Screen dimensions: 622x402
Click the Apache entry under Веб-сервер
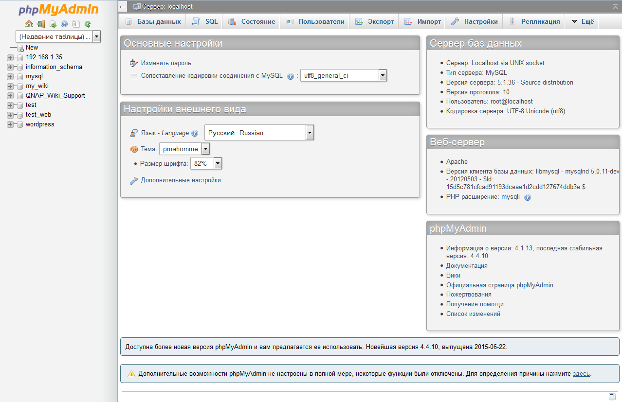click(457, 162)
